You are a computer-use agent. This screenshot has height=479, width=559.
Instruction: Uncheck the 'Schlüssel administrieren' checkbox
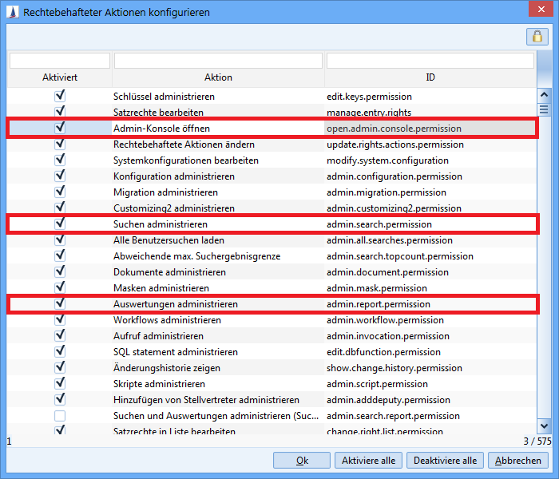click(60, 96)
